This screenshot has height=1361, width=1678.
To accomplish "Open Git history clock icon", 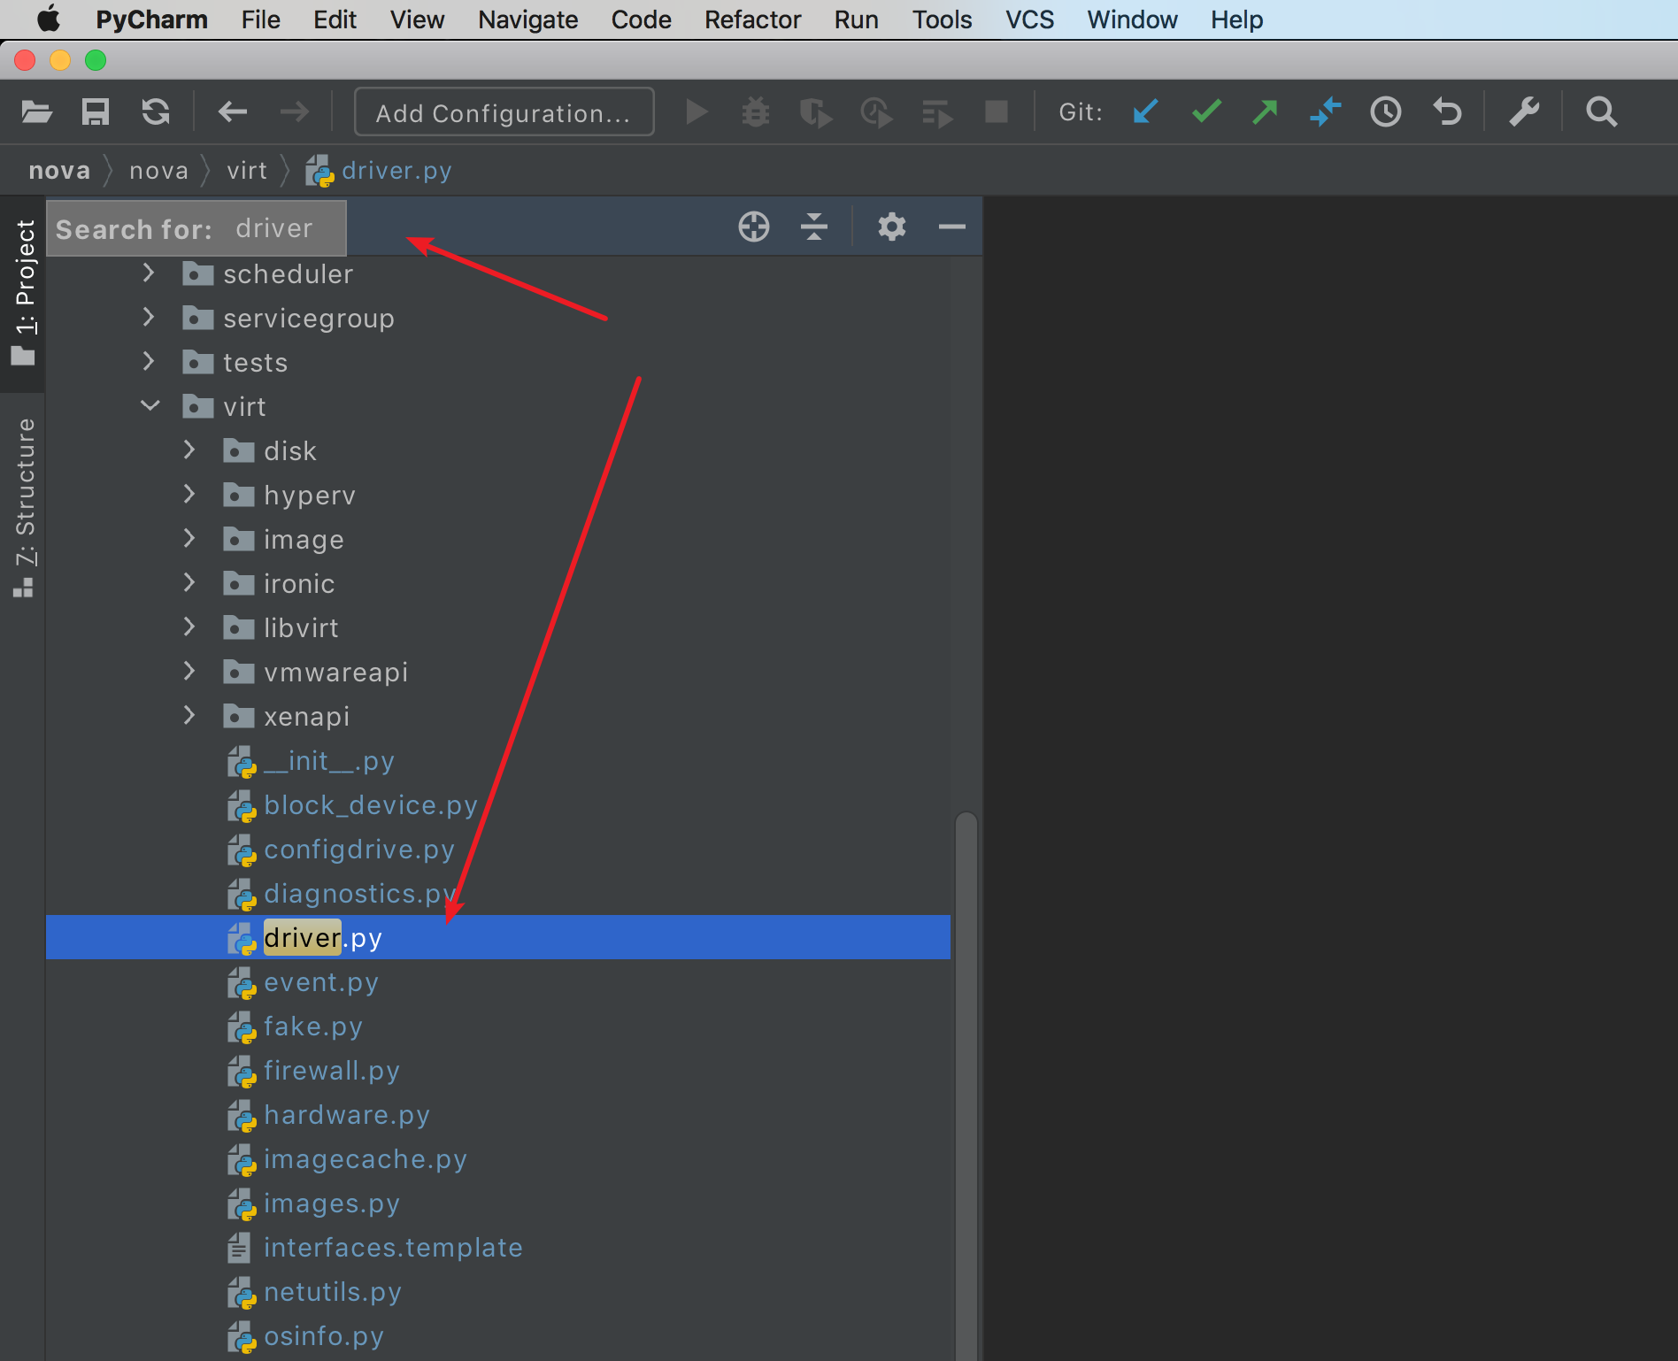I will (x=1385, y=112).
